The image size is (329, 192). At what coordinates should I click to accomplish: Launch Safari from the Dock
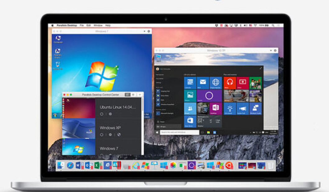point(70,166)
